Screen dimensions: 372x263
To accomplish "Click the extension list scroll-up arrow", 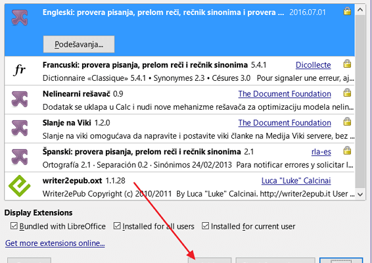I will click(360, 10).
